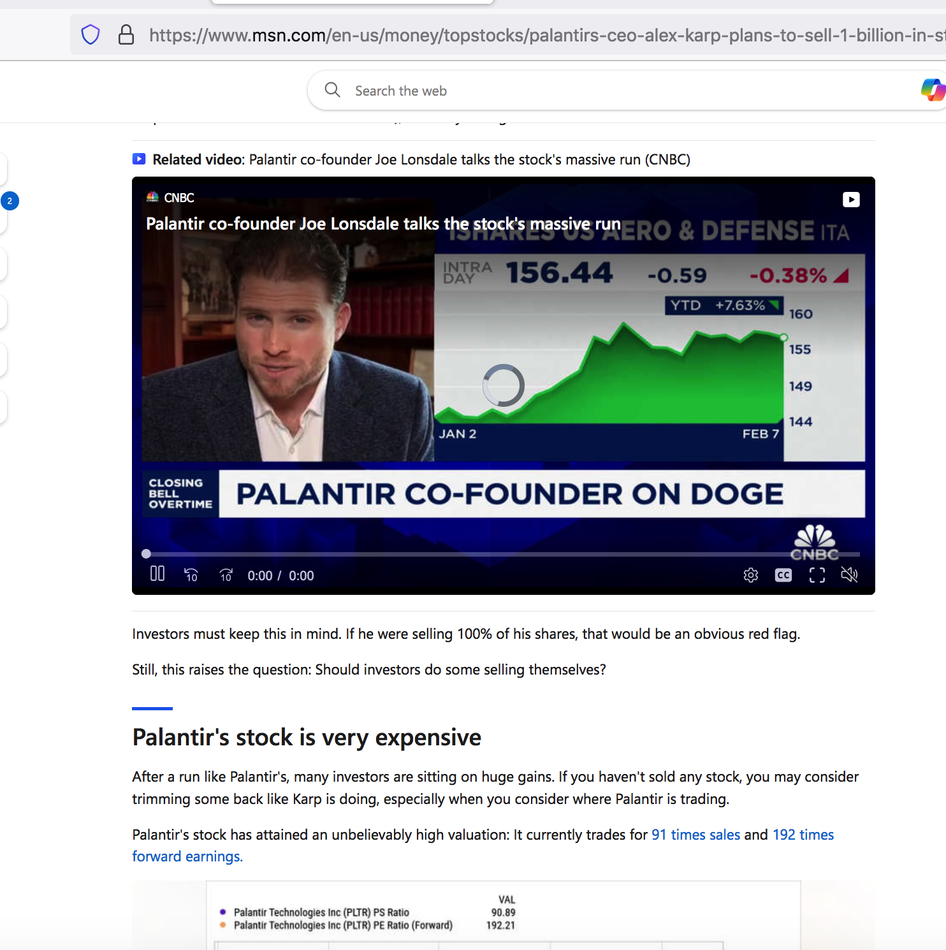The width and height of the screenshot is (946, 950).
Task: Click the magnifier icon in search box
Action: click(x=332, y=90)
